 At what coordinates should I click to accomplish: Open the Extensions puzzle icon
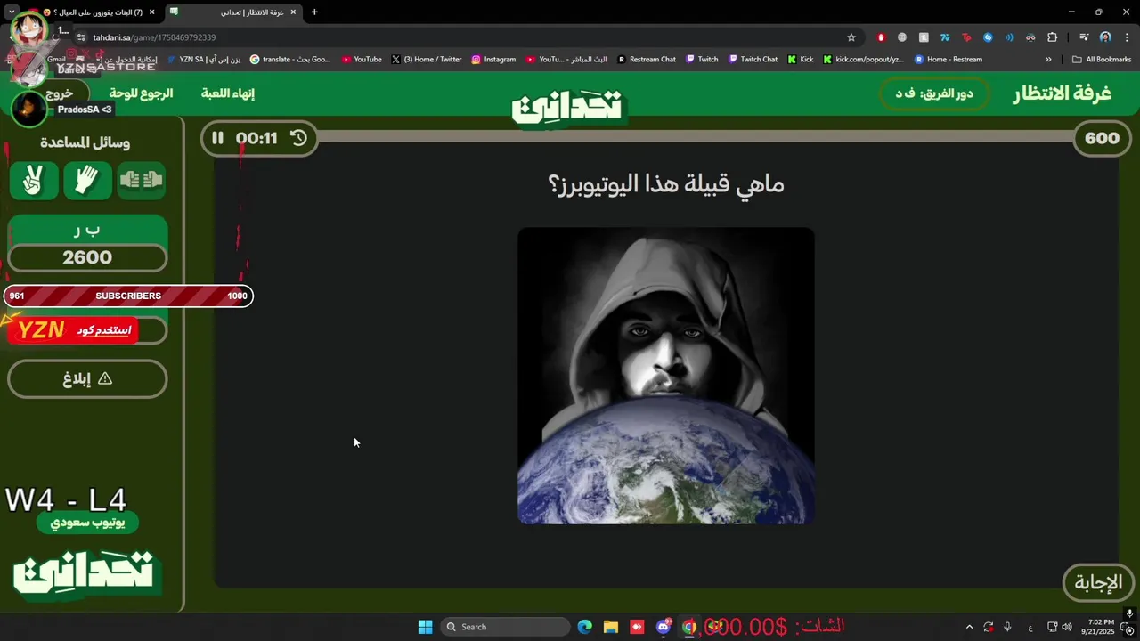tap(1052, 37)
